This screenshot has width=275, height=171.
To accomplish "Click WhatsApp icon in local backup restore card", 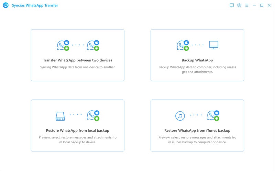I will tap(93, 115).
